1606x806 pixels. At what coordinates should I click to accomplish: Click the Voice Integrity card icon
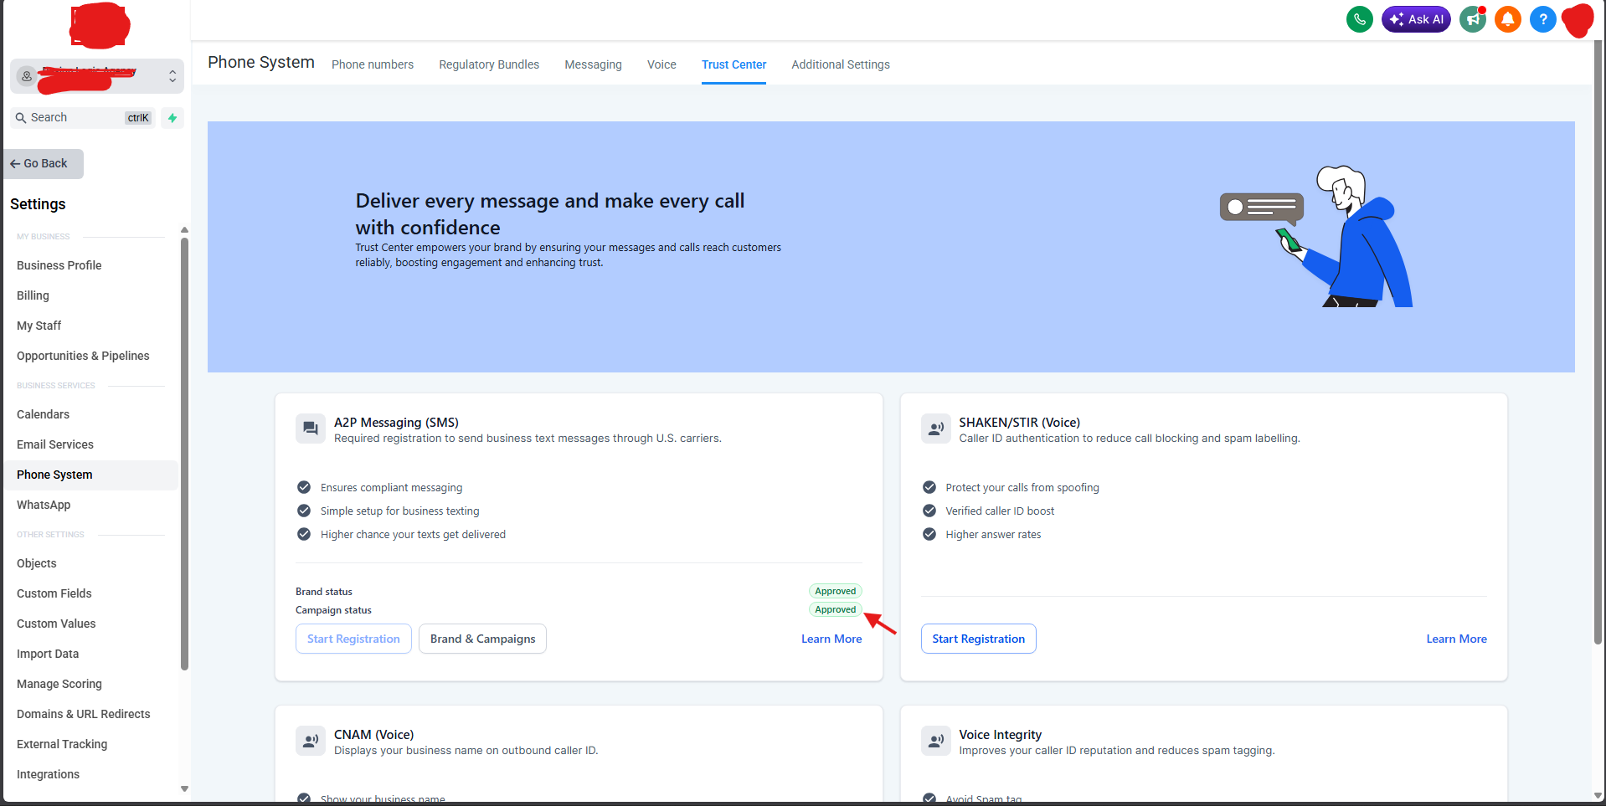[935, 741]
